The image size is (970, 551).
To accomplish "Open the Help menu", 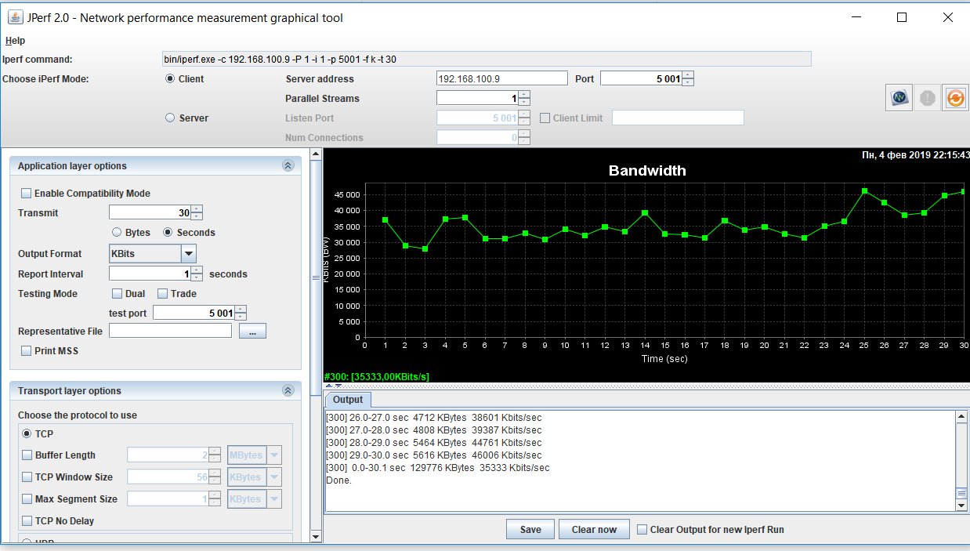I will coord(15,41).
